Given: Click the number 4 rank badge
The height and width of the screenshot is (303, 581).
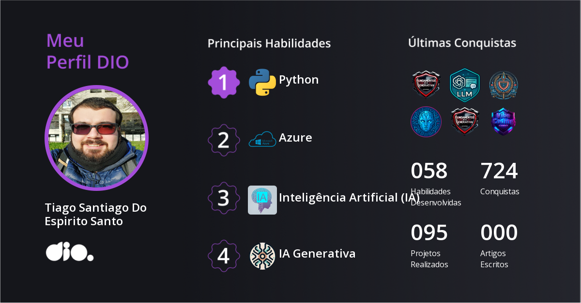Looking at the screenshot, I should (223, 256).
